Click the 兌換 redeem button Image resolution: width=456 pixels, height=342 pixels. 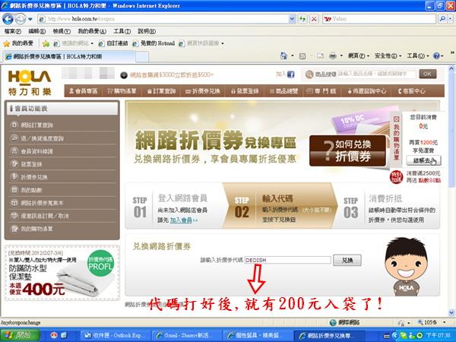(x=347, y=260)
